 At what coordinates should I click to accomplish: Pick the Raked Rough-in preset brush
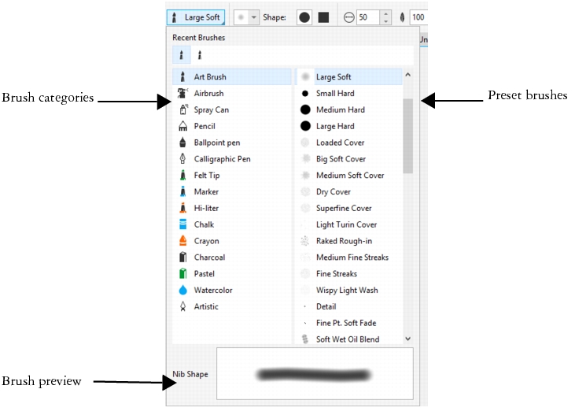pyautogui.click(x=343, y=241)
